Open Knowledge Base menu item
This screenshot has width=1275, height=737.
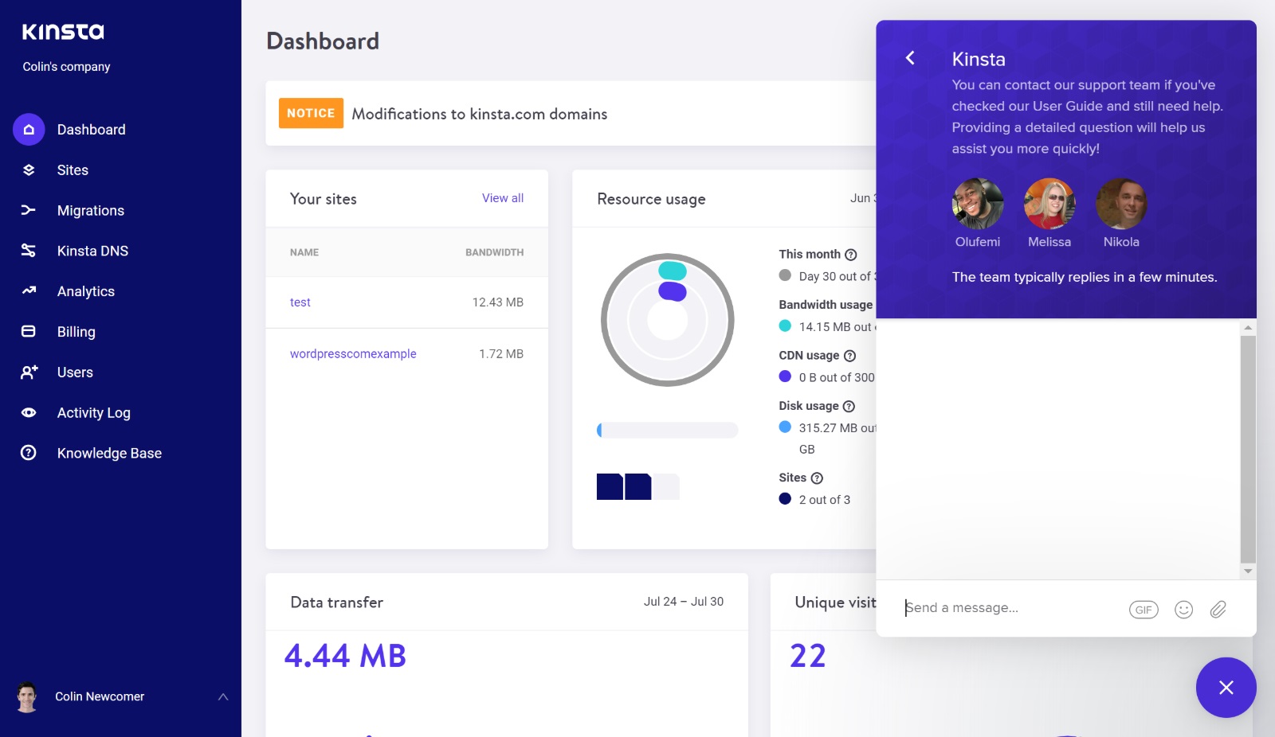point(109,454)
